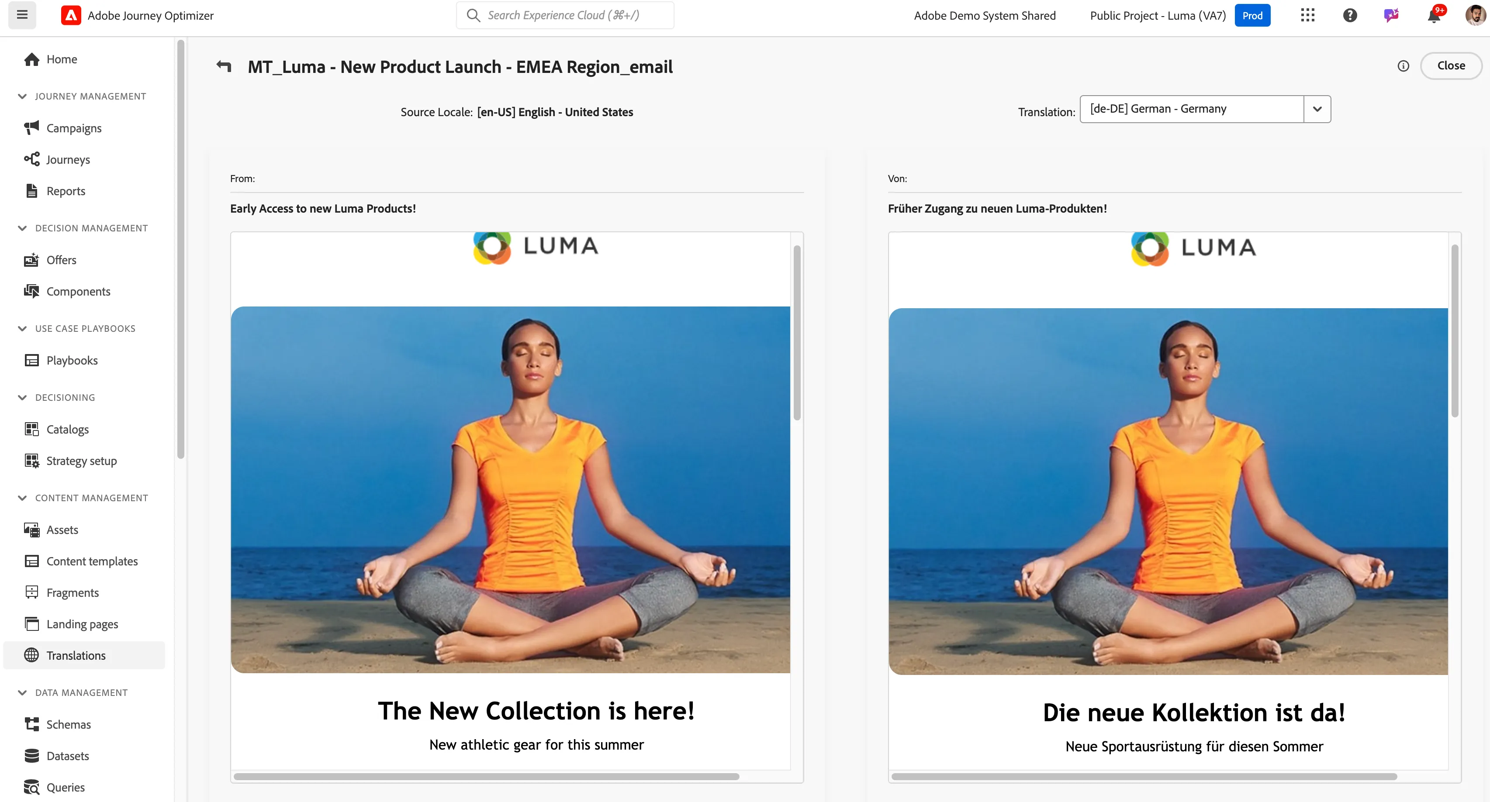Click the sidebar vertical scrollbar

[180, 249]
